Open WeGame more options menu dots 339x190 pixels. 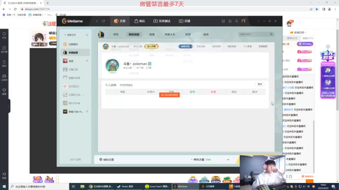coord(258,21)
